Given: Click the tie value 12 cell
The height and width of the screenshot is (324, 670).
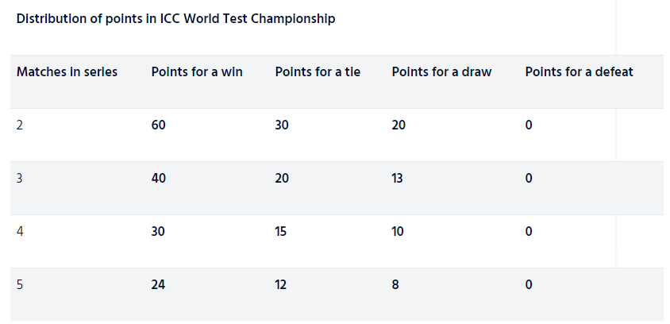Looking at the screenshot, I should pyautogui.click(x=281, y=284).
